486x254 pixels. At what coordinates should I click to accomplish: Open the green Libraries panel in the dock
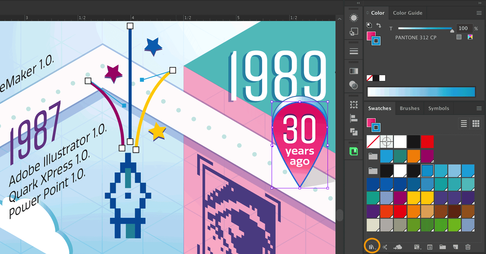(353, 151)
